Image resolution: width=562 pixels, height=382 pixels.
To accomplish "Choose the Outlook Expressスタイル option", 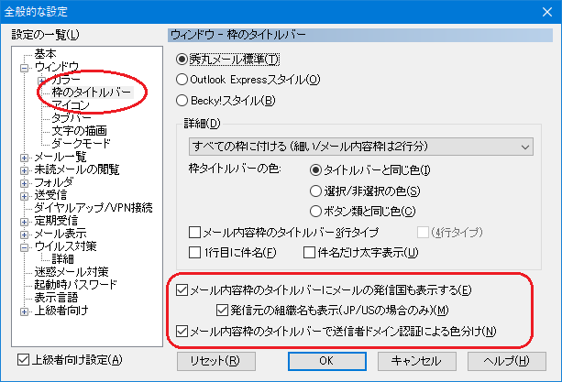I will 182,80.
